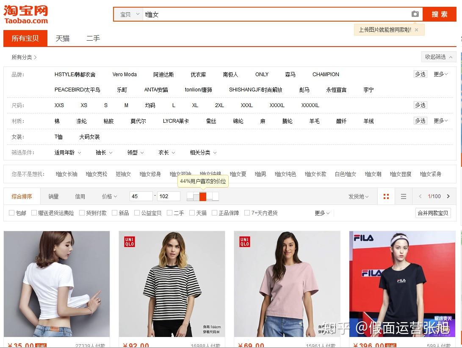This screenshot has width=462, height=348.
Task: Switch to the 天猫 tab
Action: pos(62,39)
